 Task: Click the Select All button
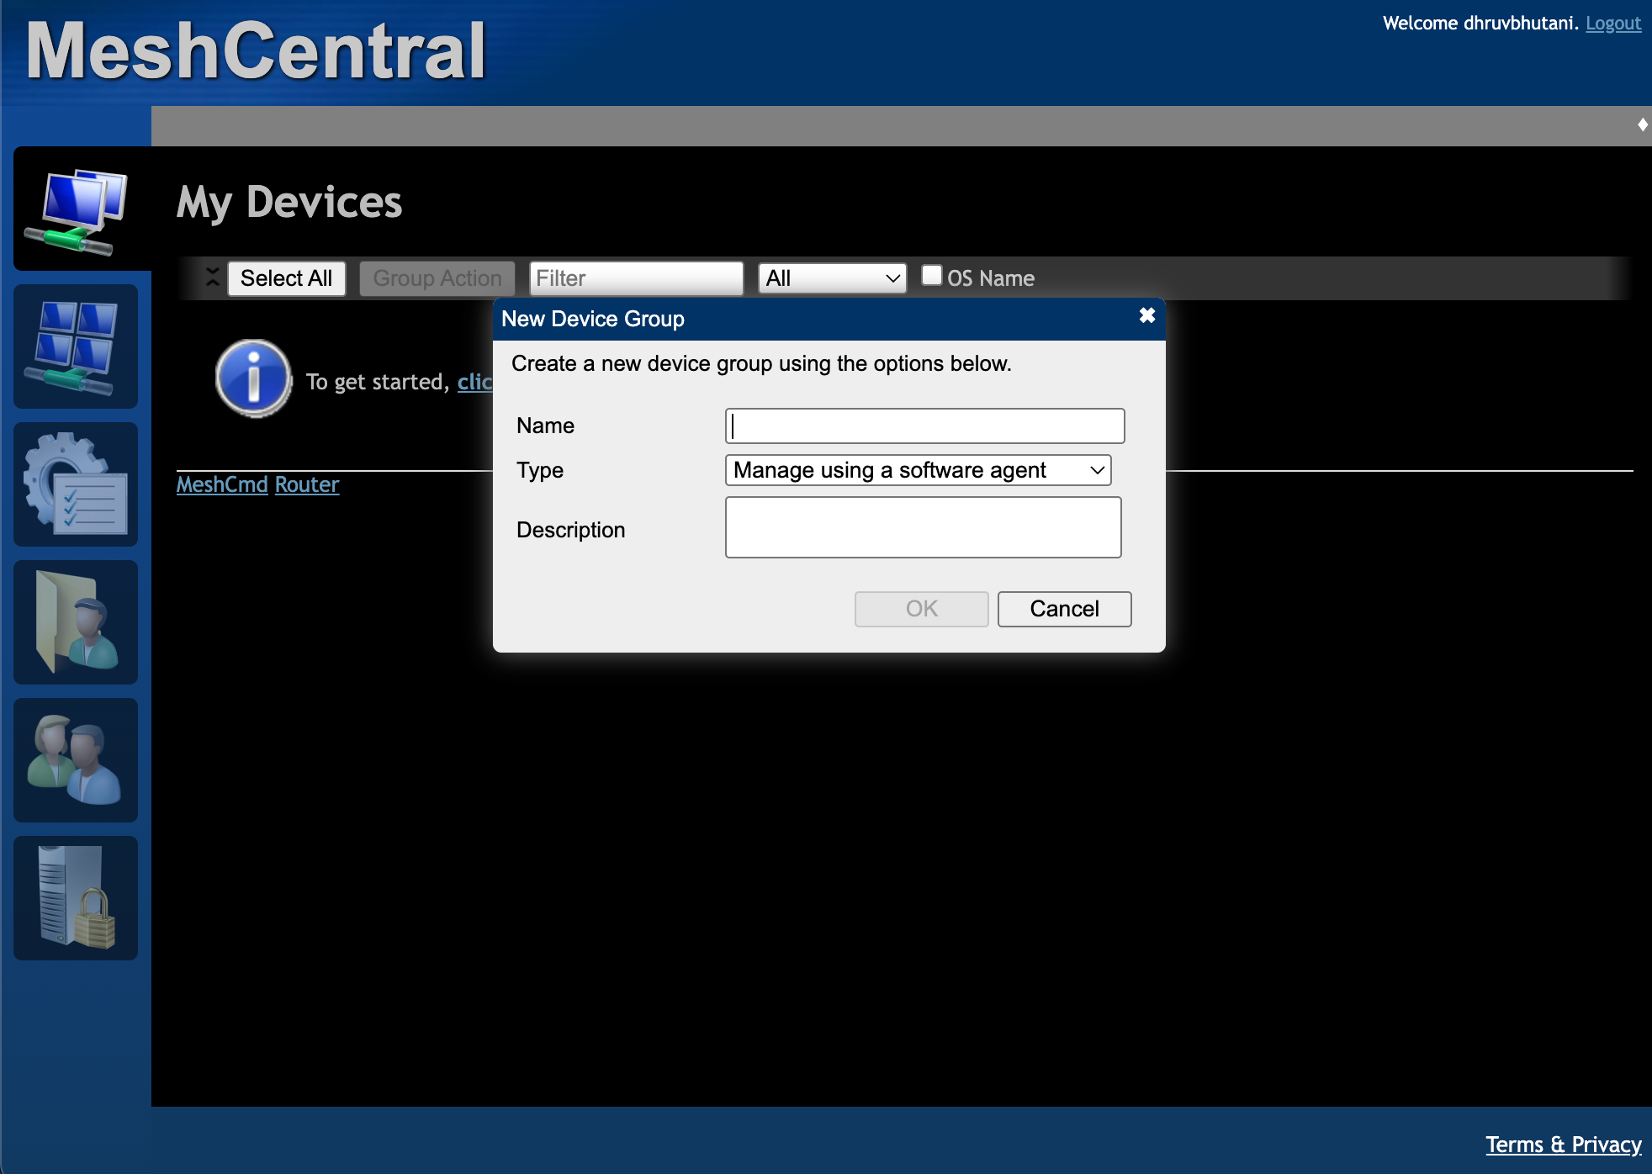tap(286, 278)
